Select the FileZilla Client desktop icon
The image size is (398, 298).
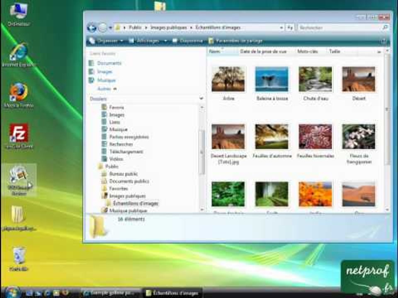[19, 136]
